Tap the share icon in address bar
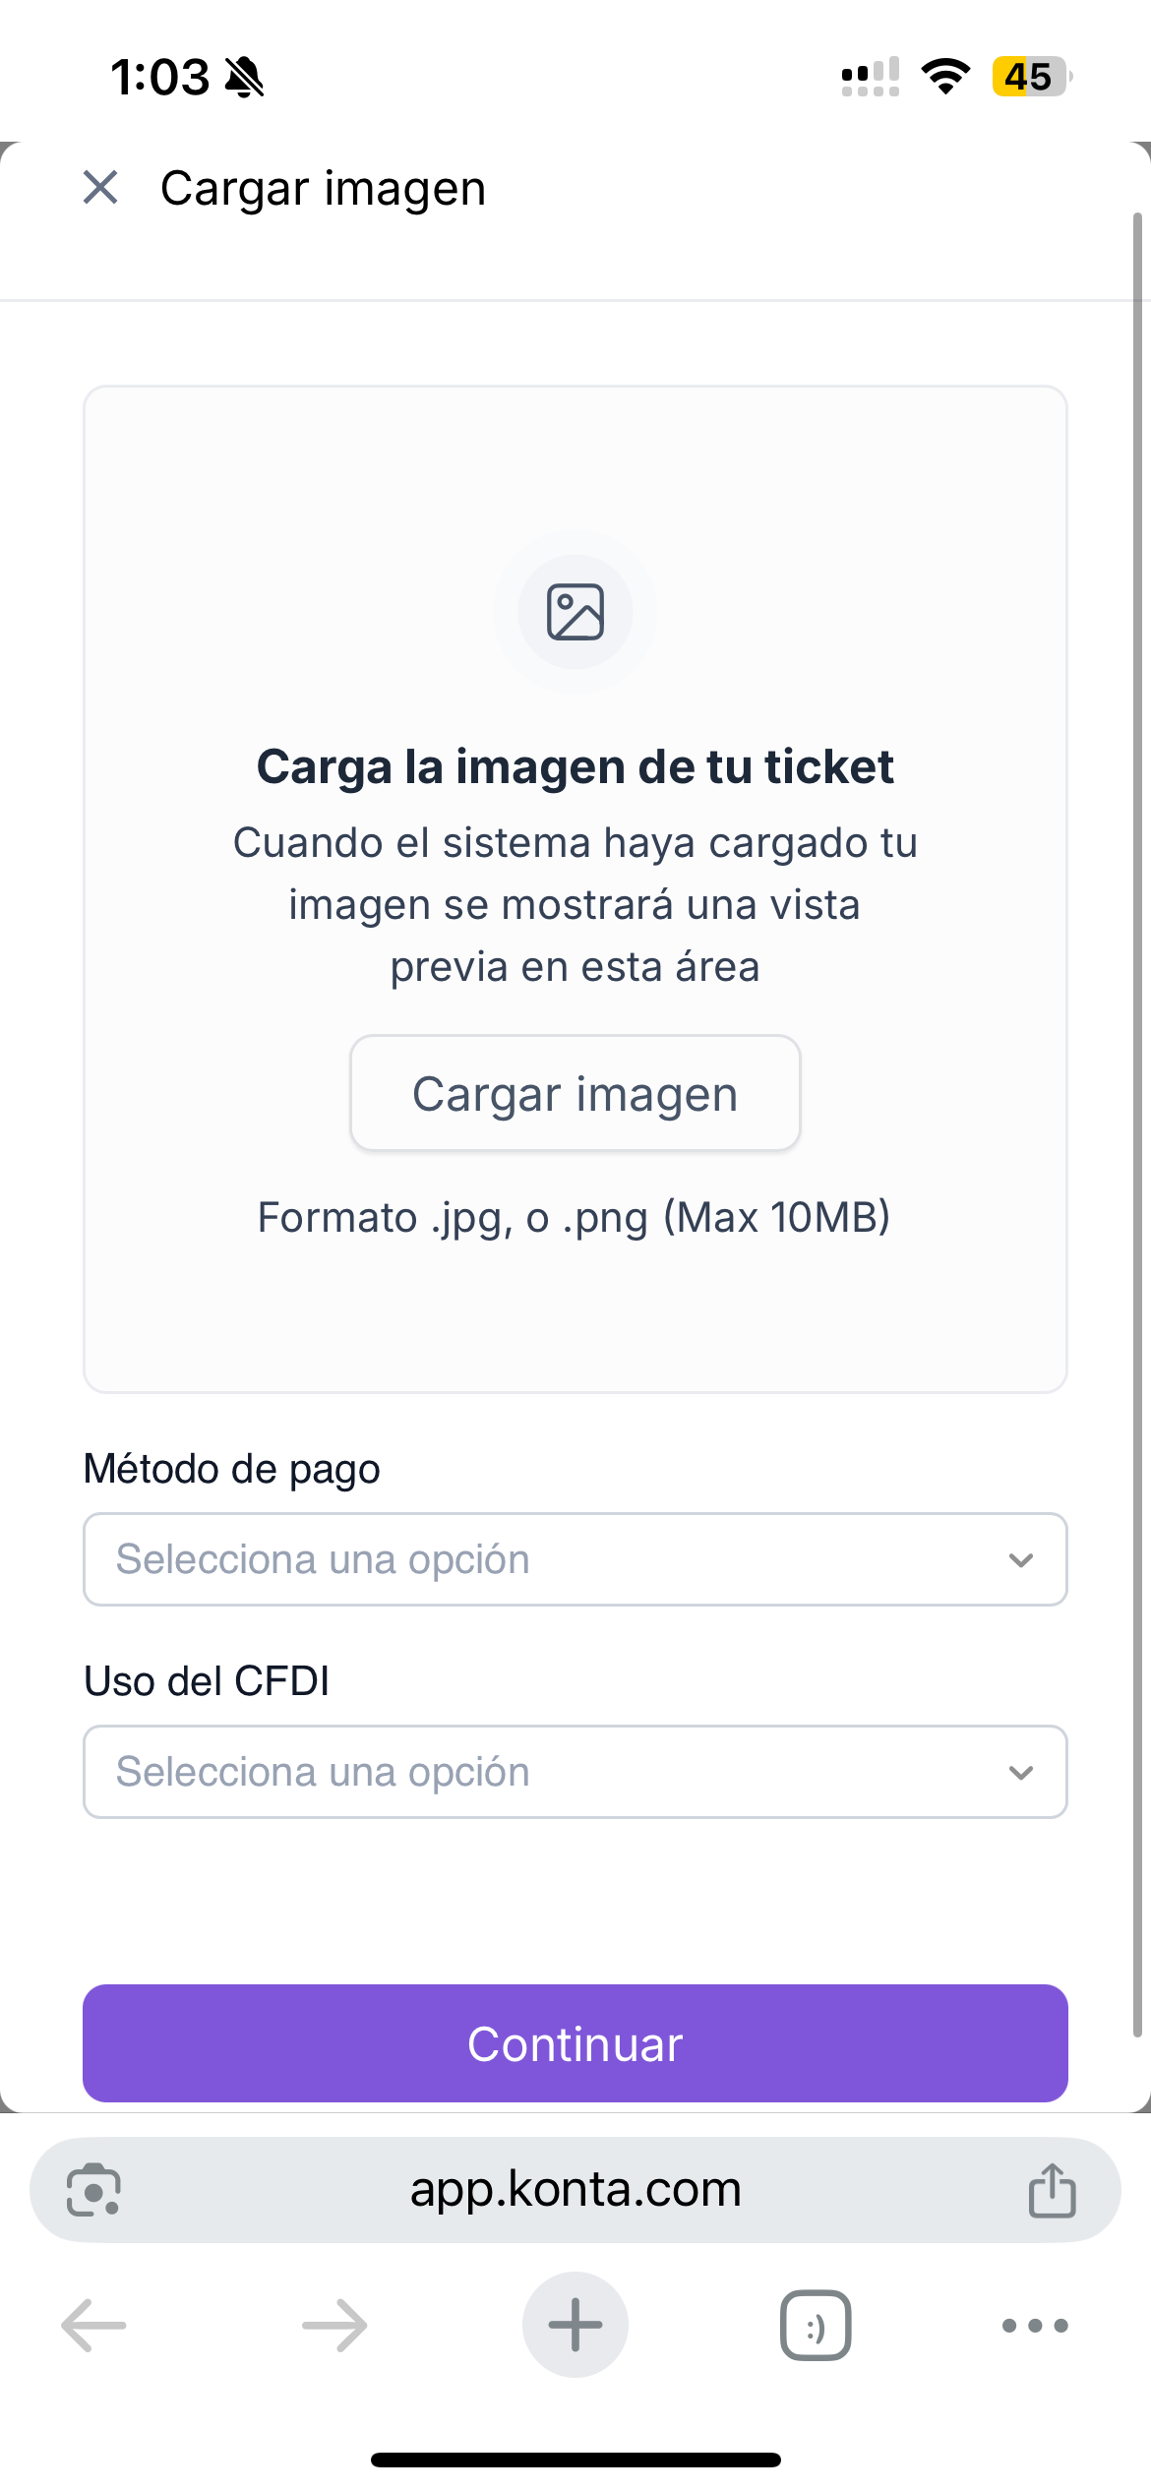Image resolution: width=1151 pixels, height=2491 pixels. tap(1052, 2190)
